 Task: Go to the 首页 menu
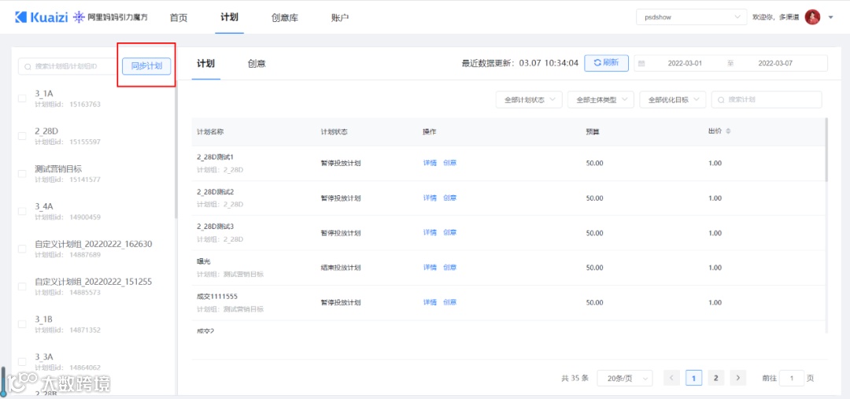pos(179,17)
